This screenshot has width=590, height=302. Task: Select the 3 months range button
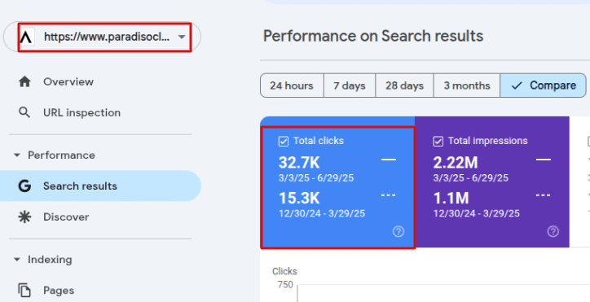[x=467, y=85]
